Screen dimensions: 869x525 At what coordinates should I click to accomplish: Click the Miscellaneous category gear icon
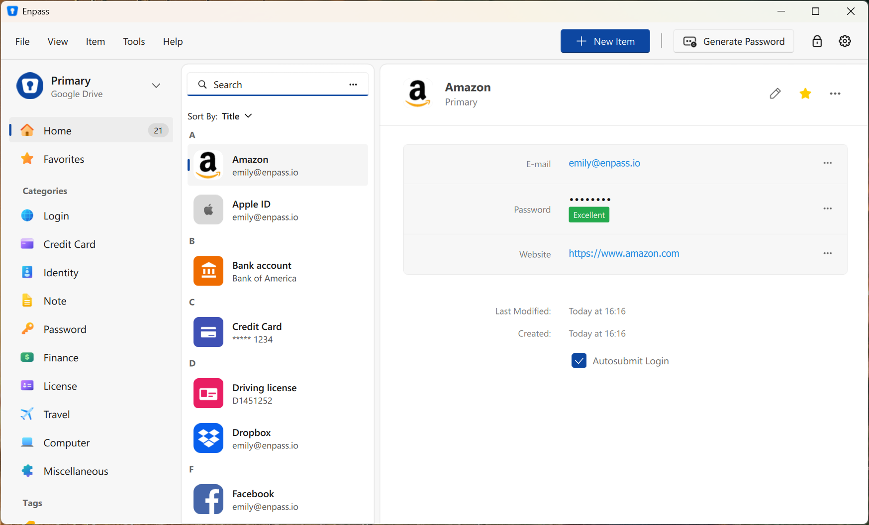(27, 471)
